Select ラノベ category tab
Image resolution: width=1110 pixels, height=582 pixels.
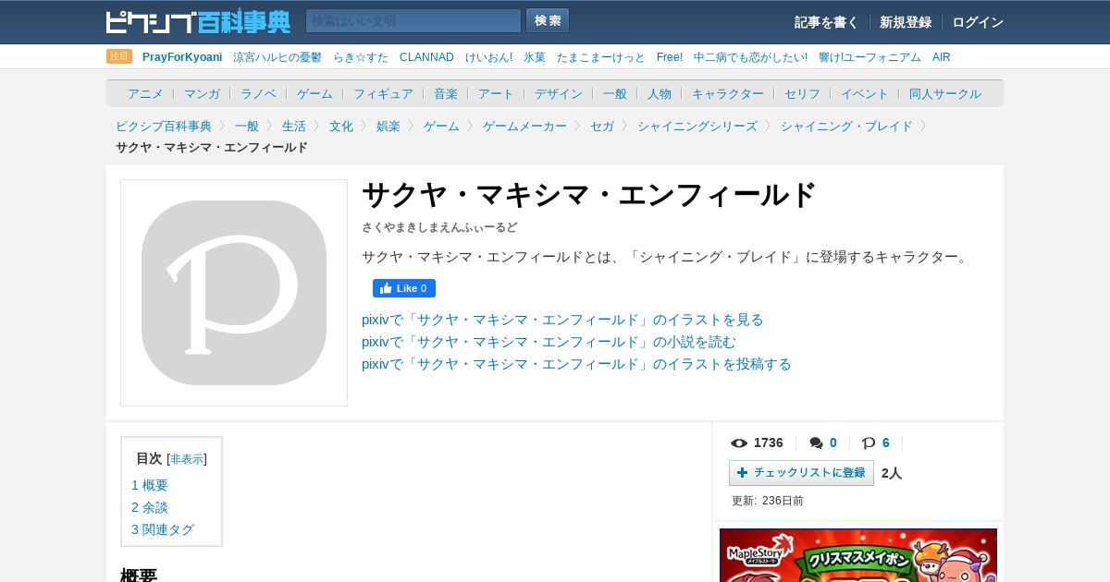point(258,93)
